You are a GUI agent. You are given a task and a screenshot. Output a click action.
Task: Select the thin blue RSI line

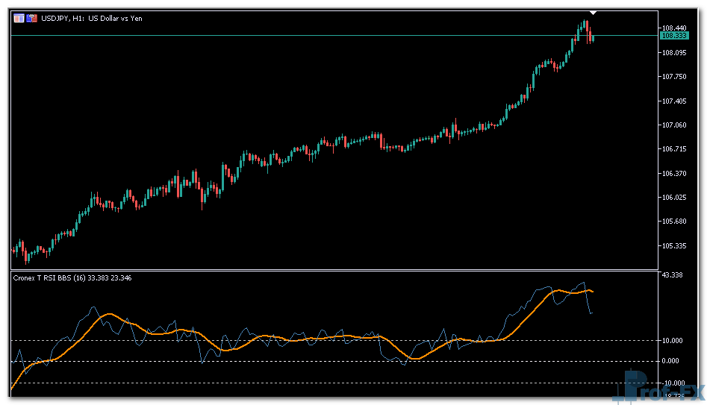point(93,307)
